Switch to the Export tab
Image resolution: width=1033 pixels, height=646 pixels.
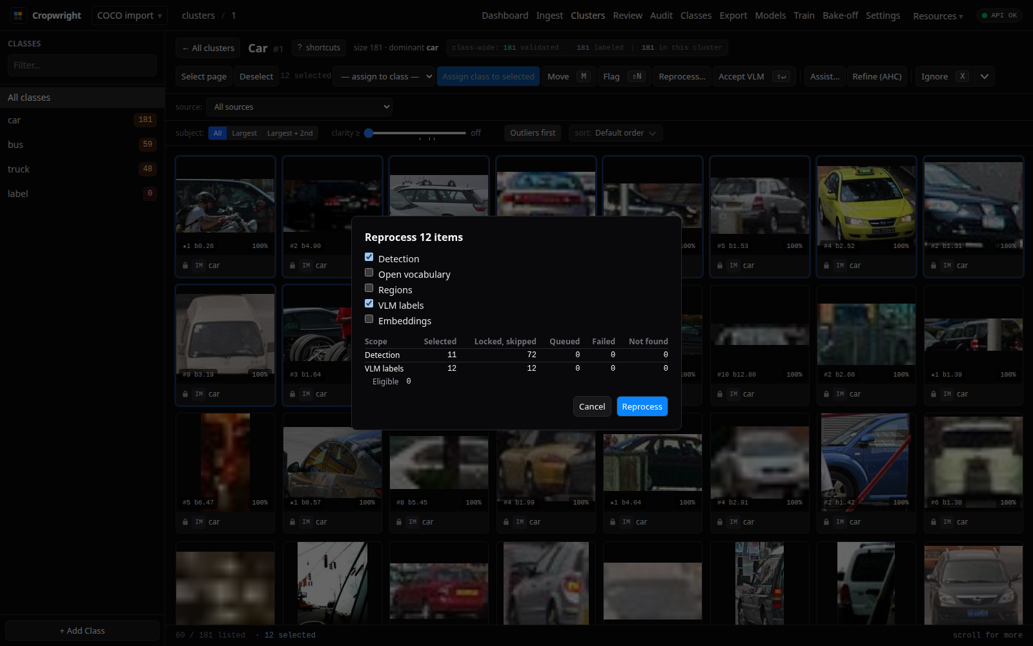[733, 16]
